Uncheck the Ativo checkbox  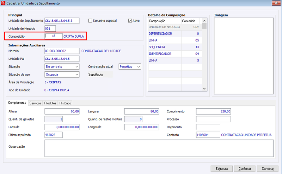pos(130,21)
